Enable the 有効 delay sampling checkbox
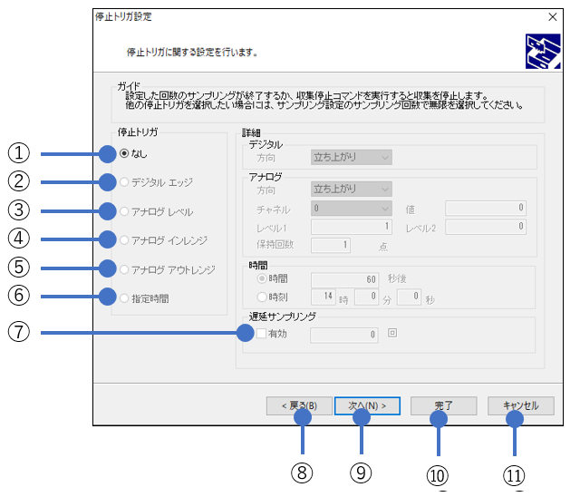Image resolution: width=580 pixels, height=497 pixels. [x=262, y=335]
